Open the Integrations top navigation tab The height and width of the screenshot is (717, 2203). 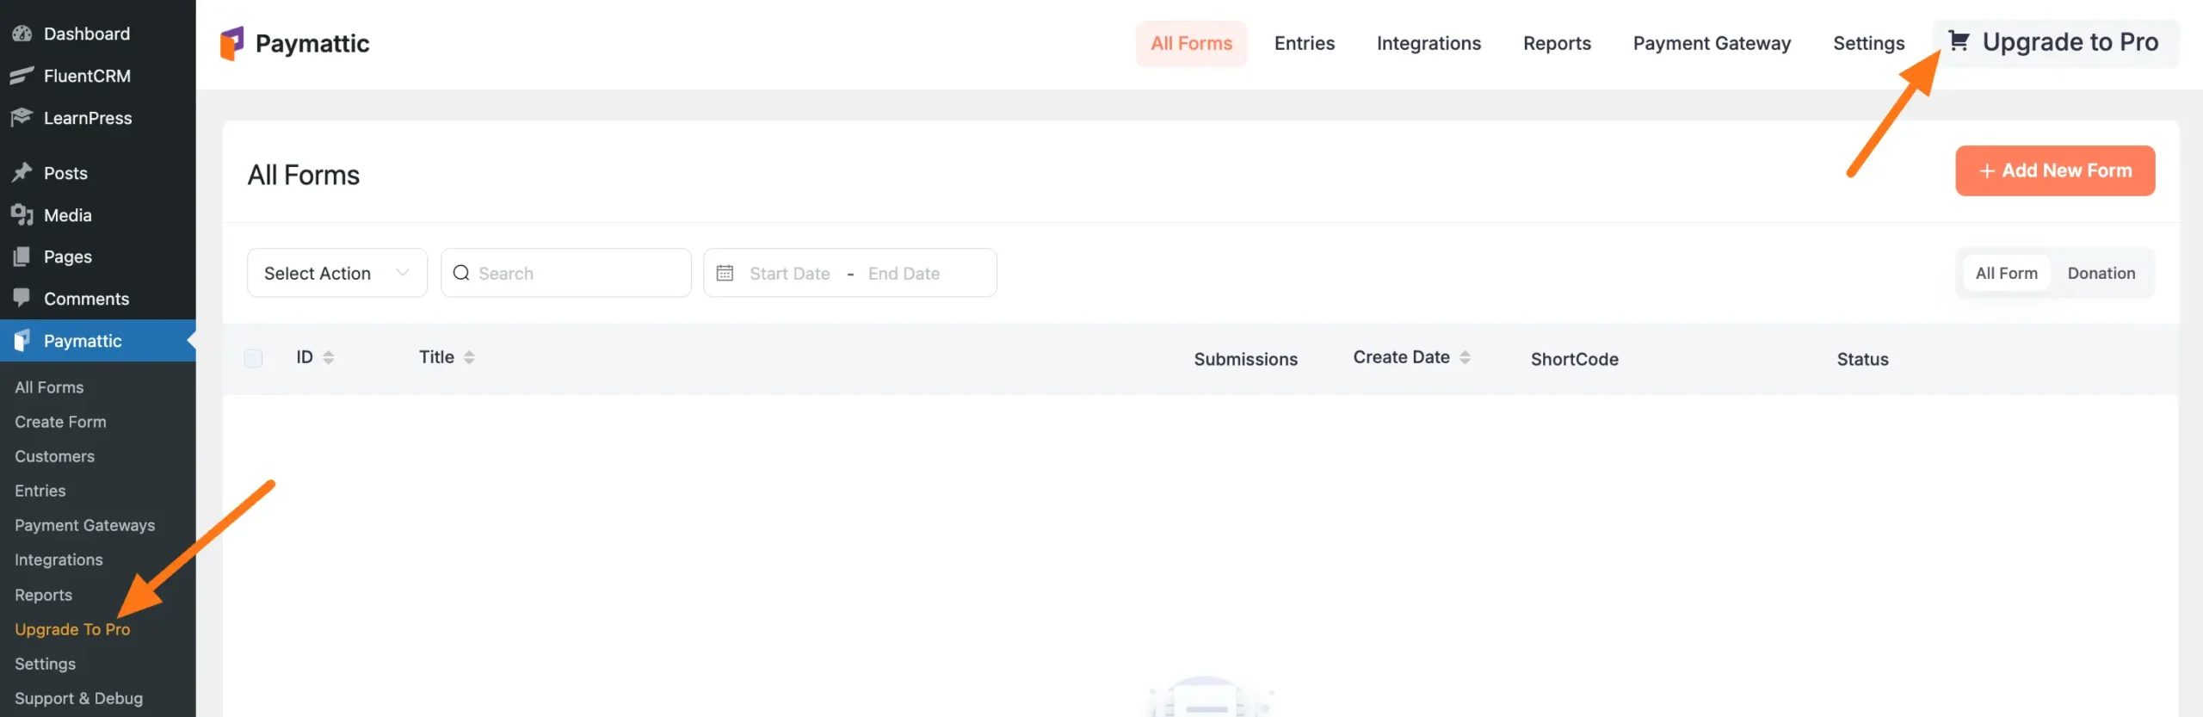1429,43
